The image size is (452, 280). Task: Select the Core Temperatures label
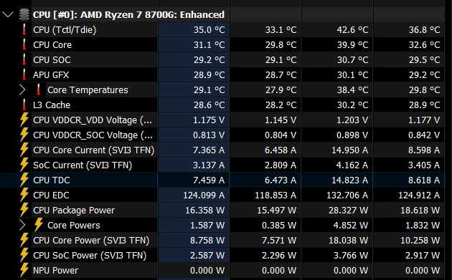[x=88, y=90]
